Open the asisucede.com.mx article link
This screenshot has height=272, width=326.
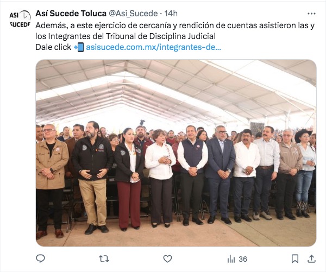tap(153, 47)
